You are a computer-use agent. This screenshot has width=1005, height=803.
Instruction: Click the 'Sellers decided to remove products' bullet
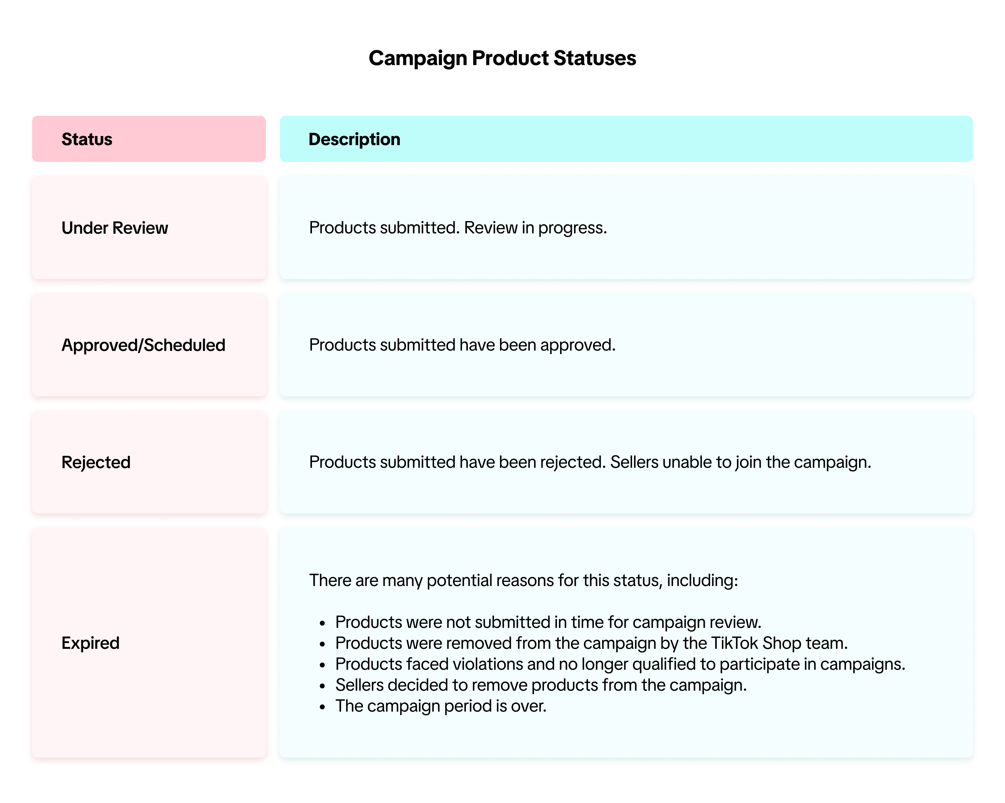click(541, 685)
